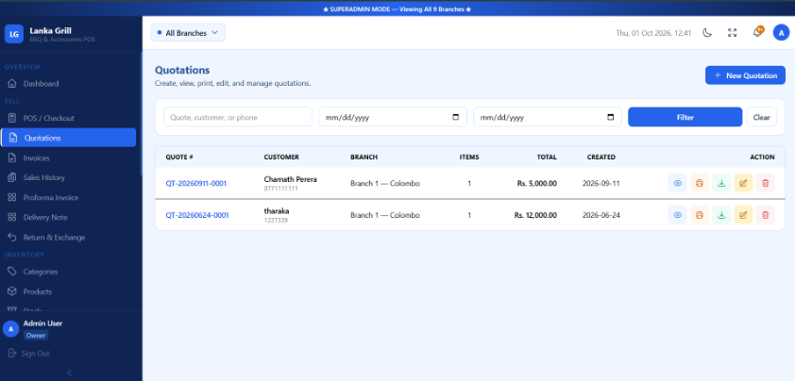The height and width of the screenshot is (381, 795).
Task: Focus the first mm/dd/yyyy date field
Action: coord(393,117)
